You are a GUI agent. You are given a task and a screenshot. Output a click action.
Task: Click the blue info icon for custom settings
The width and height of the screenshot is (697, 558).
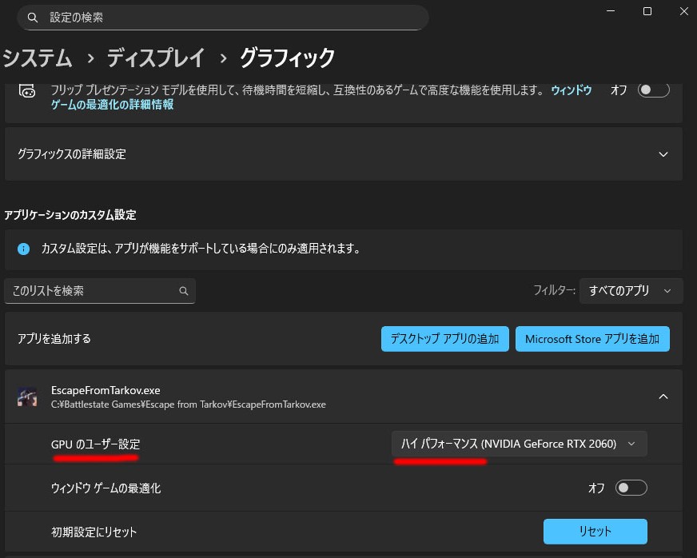click(24, 249)
